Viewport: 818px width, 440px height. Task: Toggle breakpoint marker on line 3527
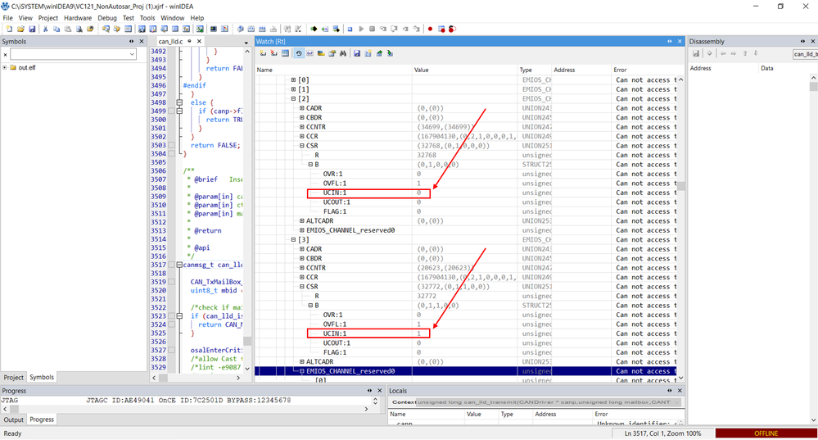pos(170,350)
